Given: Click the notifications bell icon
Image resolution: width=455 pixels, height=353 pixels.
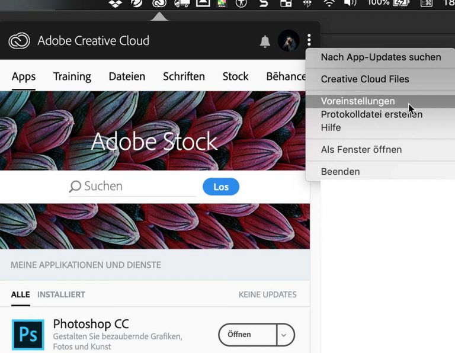Looking at the screenshot, I should (265, 41).
